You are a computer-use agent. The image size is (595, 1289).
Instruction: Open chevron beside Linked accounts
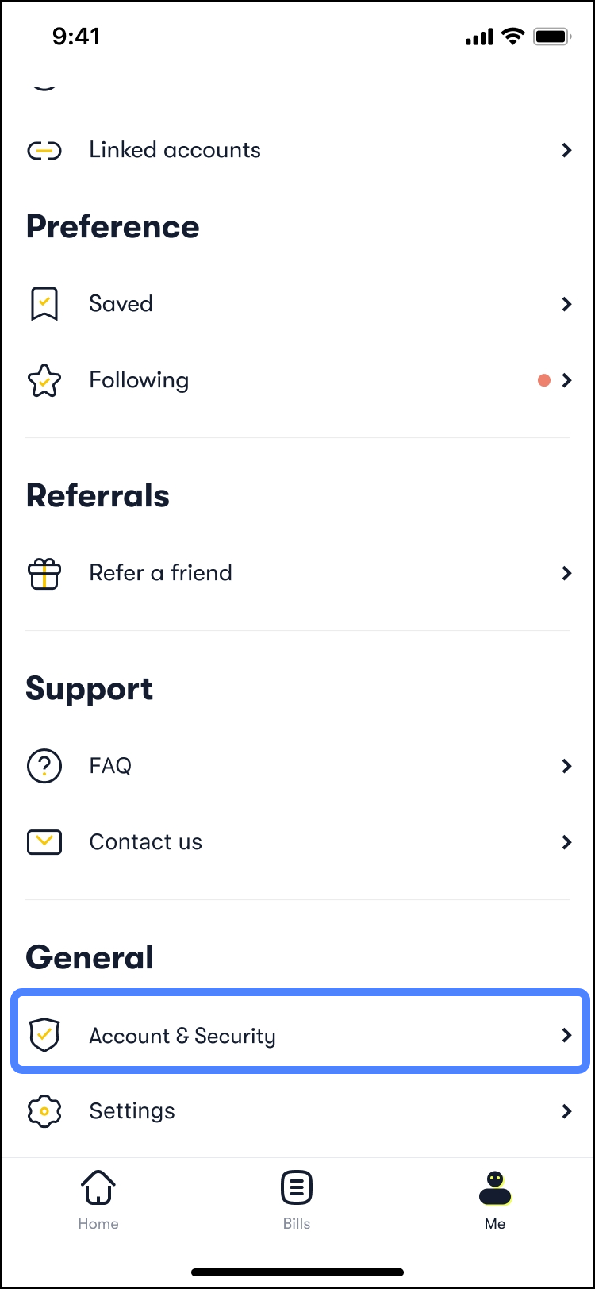(566, 150)
